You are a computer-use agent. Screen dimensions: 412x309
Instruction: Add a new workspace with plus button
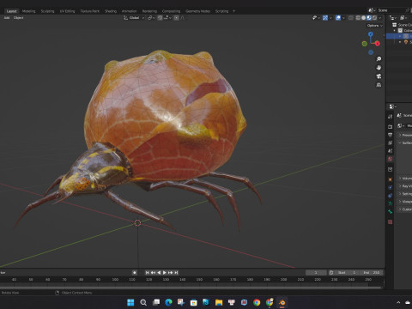[x=234, y=11]
